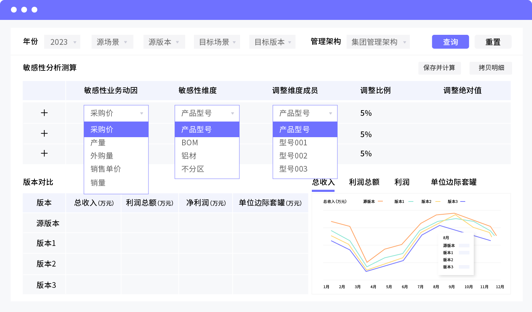Image resolution: width=532 pixels, height=312 pixels.
Task: Click the plus icon in the third row
Action: [44, 154]
